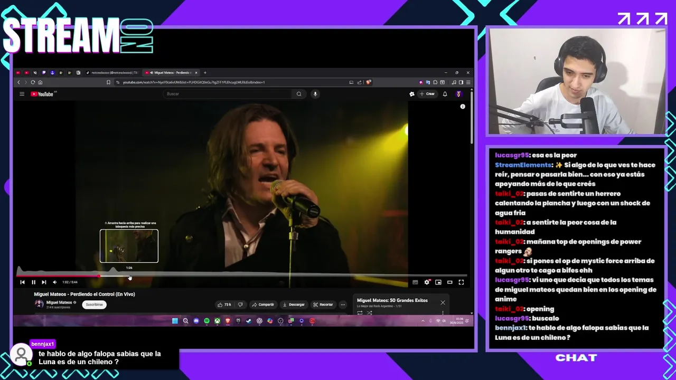The width and height of the screenshot is (676, 380).
Task: Open Windows taskbar search
Action: (x=185, y=321)
